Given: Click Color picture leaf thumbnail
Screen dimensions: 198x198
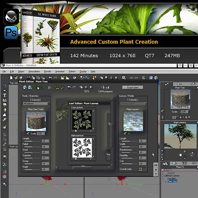Looking at the screenshot, I should (82, 120).
